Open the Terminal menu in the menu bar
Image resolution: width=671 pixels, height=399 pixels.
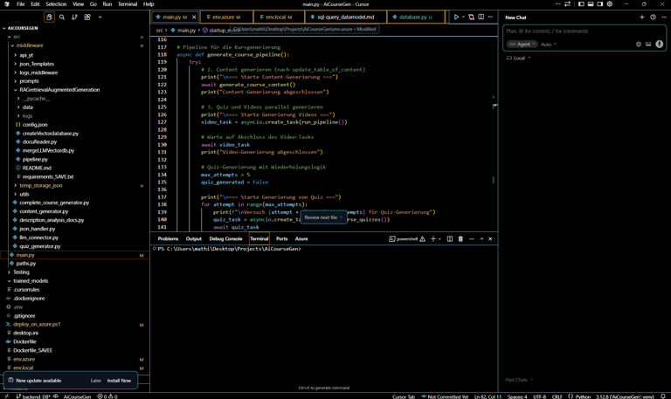pos(128,4)
